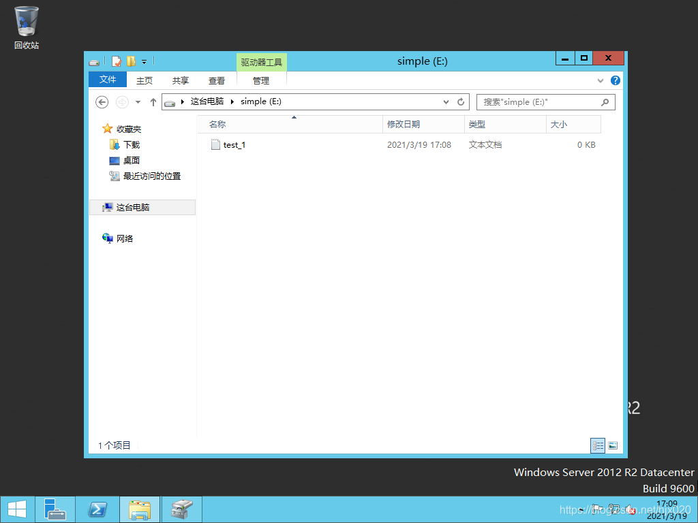Open the address bar history dropdown
The height and width of the screenshot is (523, 698).
coord(446,102)
